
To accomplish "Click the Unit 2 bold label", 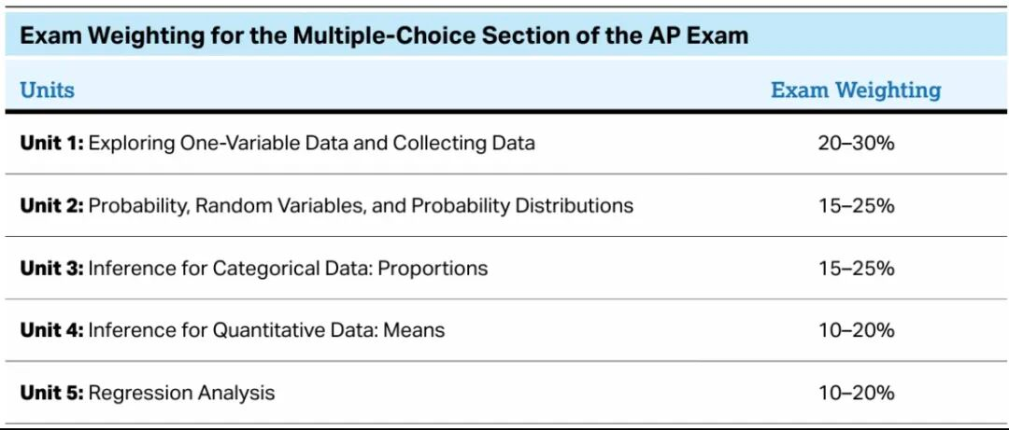I will click(x=51, y=205).
